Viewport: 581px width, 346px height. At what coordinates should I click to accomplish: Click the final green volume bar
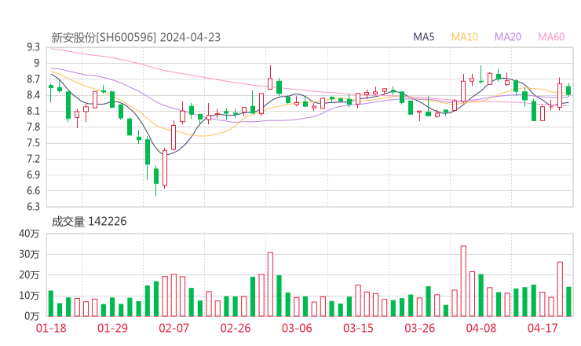pyautogui.click(x=568, y=301)
